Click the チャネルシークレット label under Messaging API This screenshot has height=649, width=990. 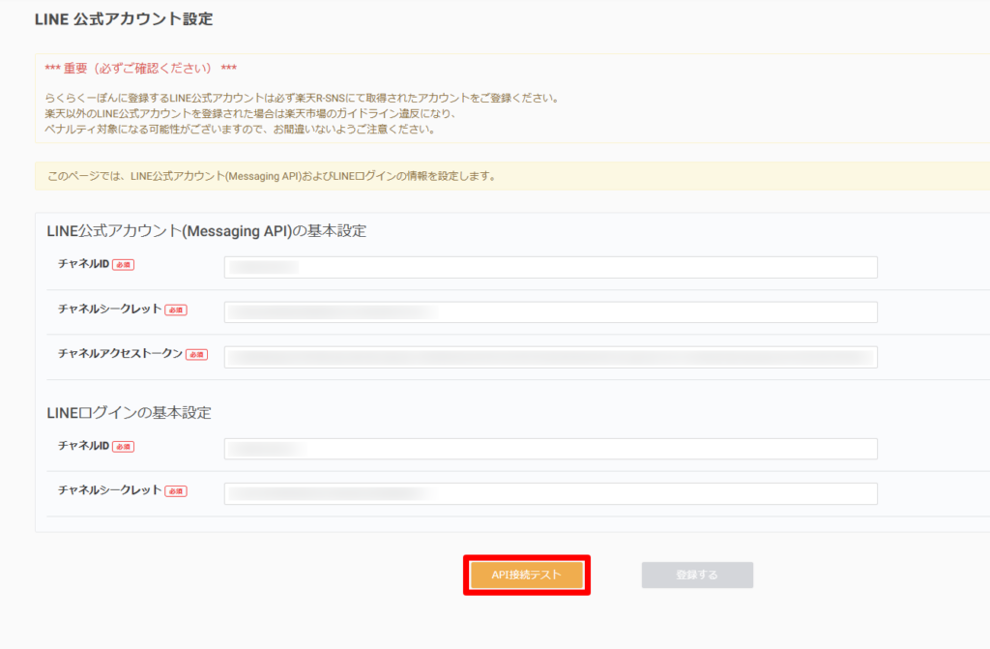point(110,309)
